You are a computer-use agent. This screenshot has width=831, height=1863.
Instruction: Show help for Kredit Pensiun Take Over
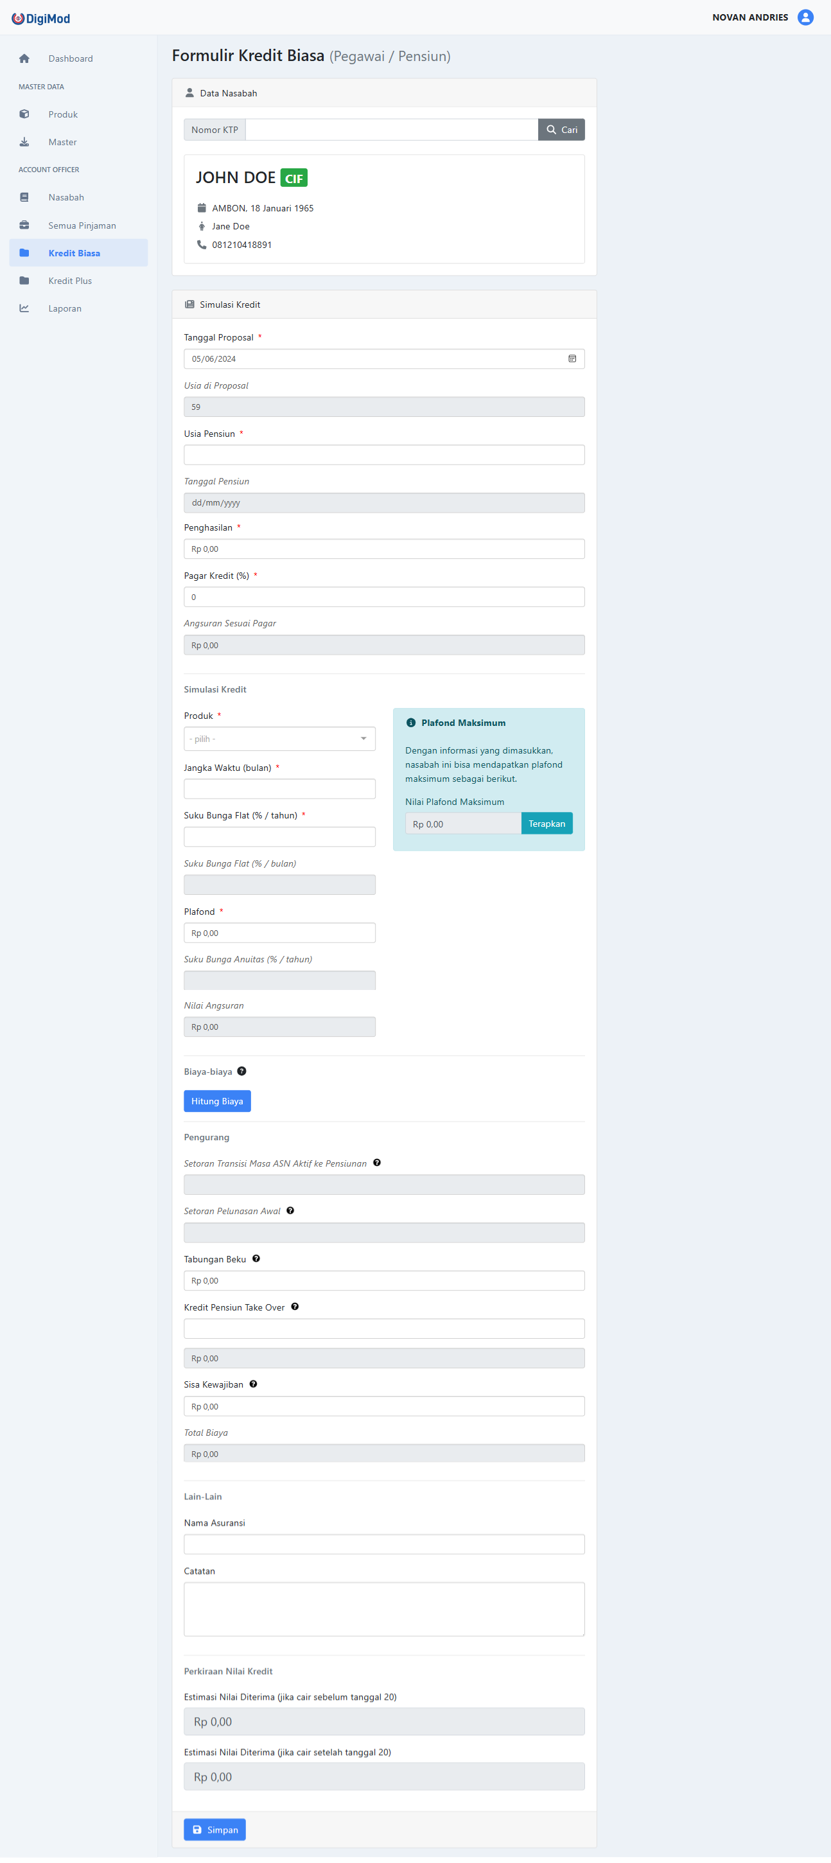pyautogui.click(x=295, y=1306)
